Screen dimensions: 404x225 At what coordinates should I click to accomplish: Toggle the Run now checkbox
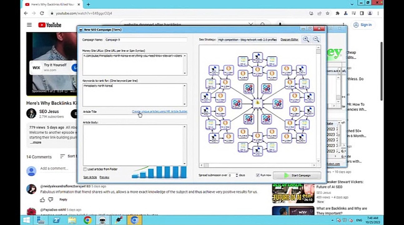[x=258, y=175]
